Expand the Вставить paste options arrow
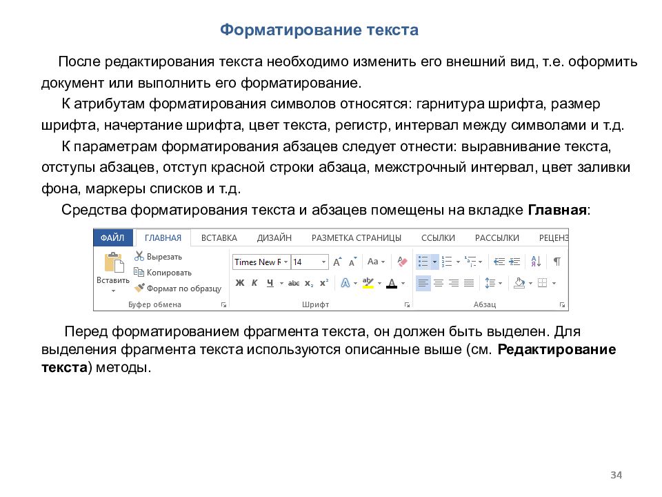Viewport: 662px width, 497px height. pyautogui.click(x=113, y=291)
